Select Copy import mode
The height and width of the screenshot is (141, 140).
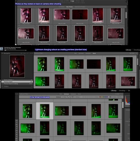tap(72, 1)
